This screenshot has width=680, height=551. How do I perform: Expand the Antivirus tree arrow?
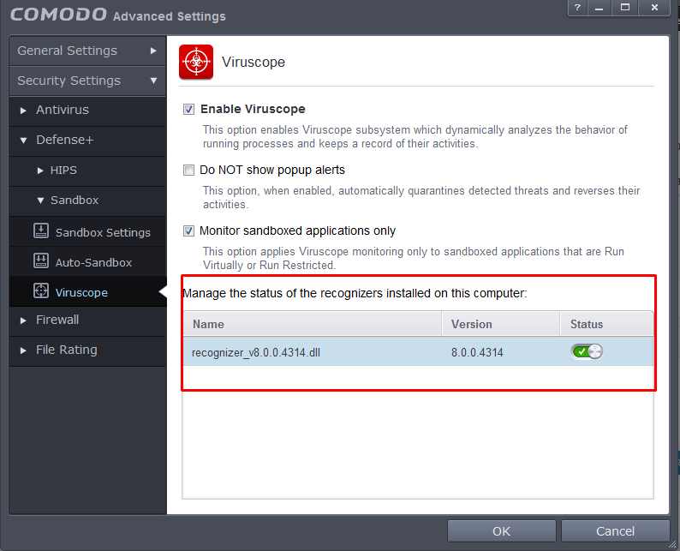(23, 111)
